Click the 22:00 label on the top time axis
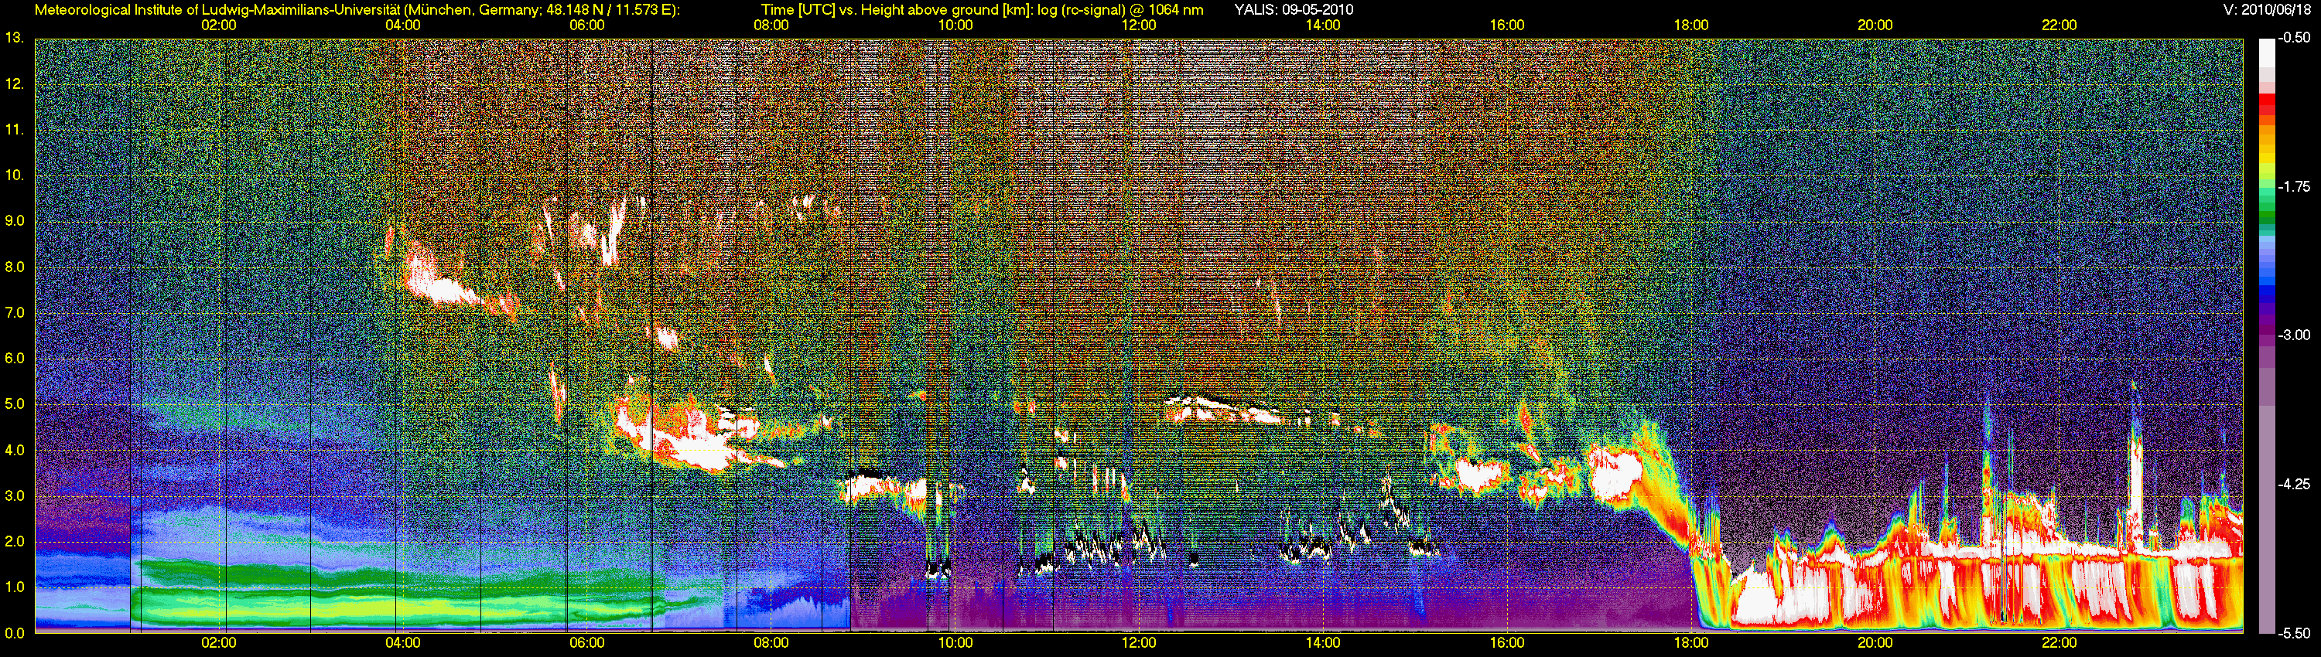This screenshot has height=657, width=2321. tap(2059, 26)
